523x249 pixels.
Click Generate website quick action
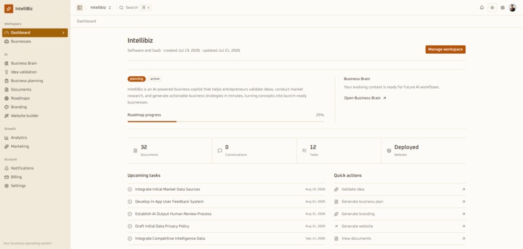coord(400,226)
